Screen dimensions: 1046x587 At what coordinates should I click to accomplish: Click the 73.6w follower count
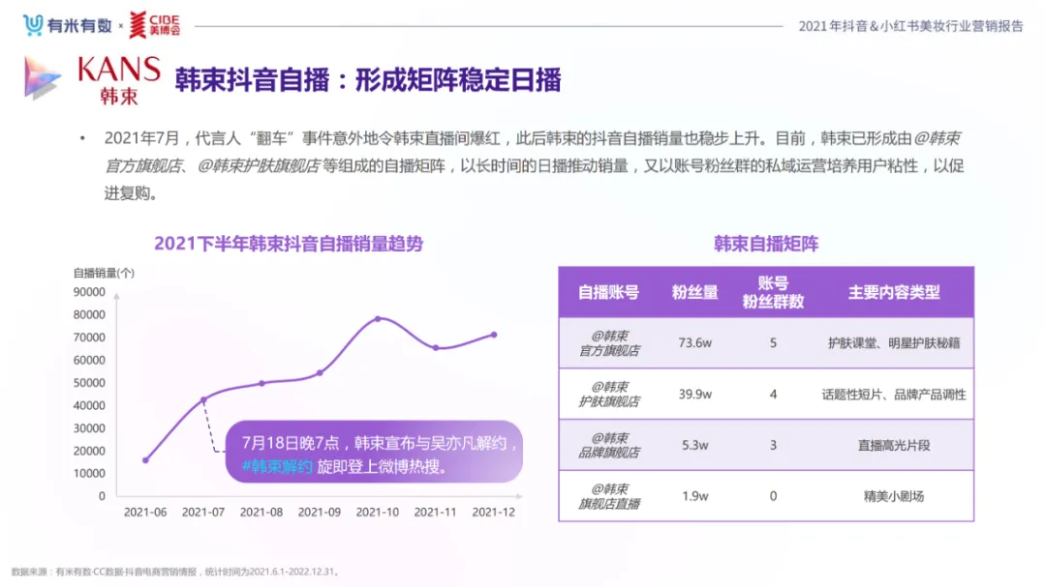click(x=695, y=343)
